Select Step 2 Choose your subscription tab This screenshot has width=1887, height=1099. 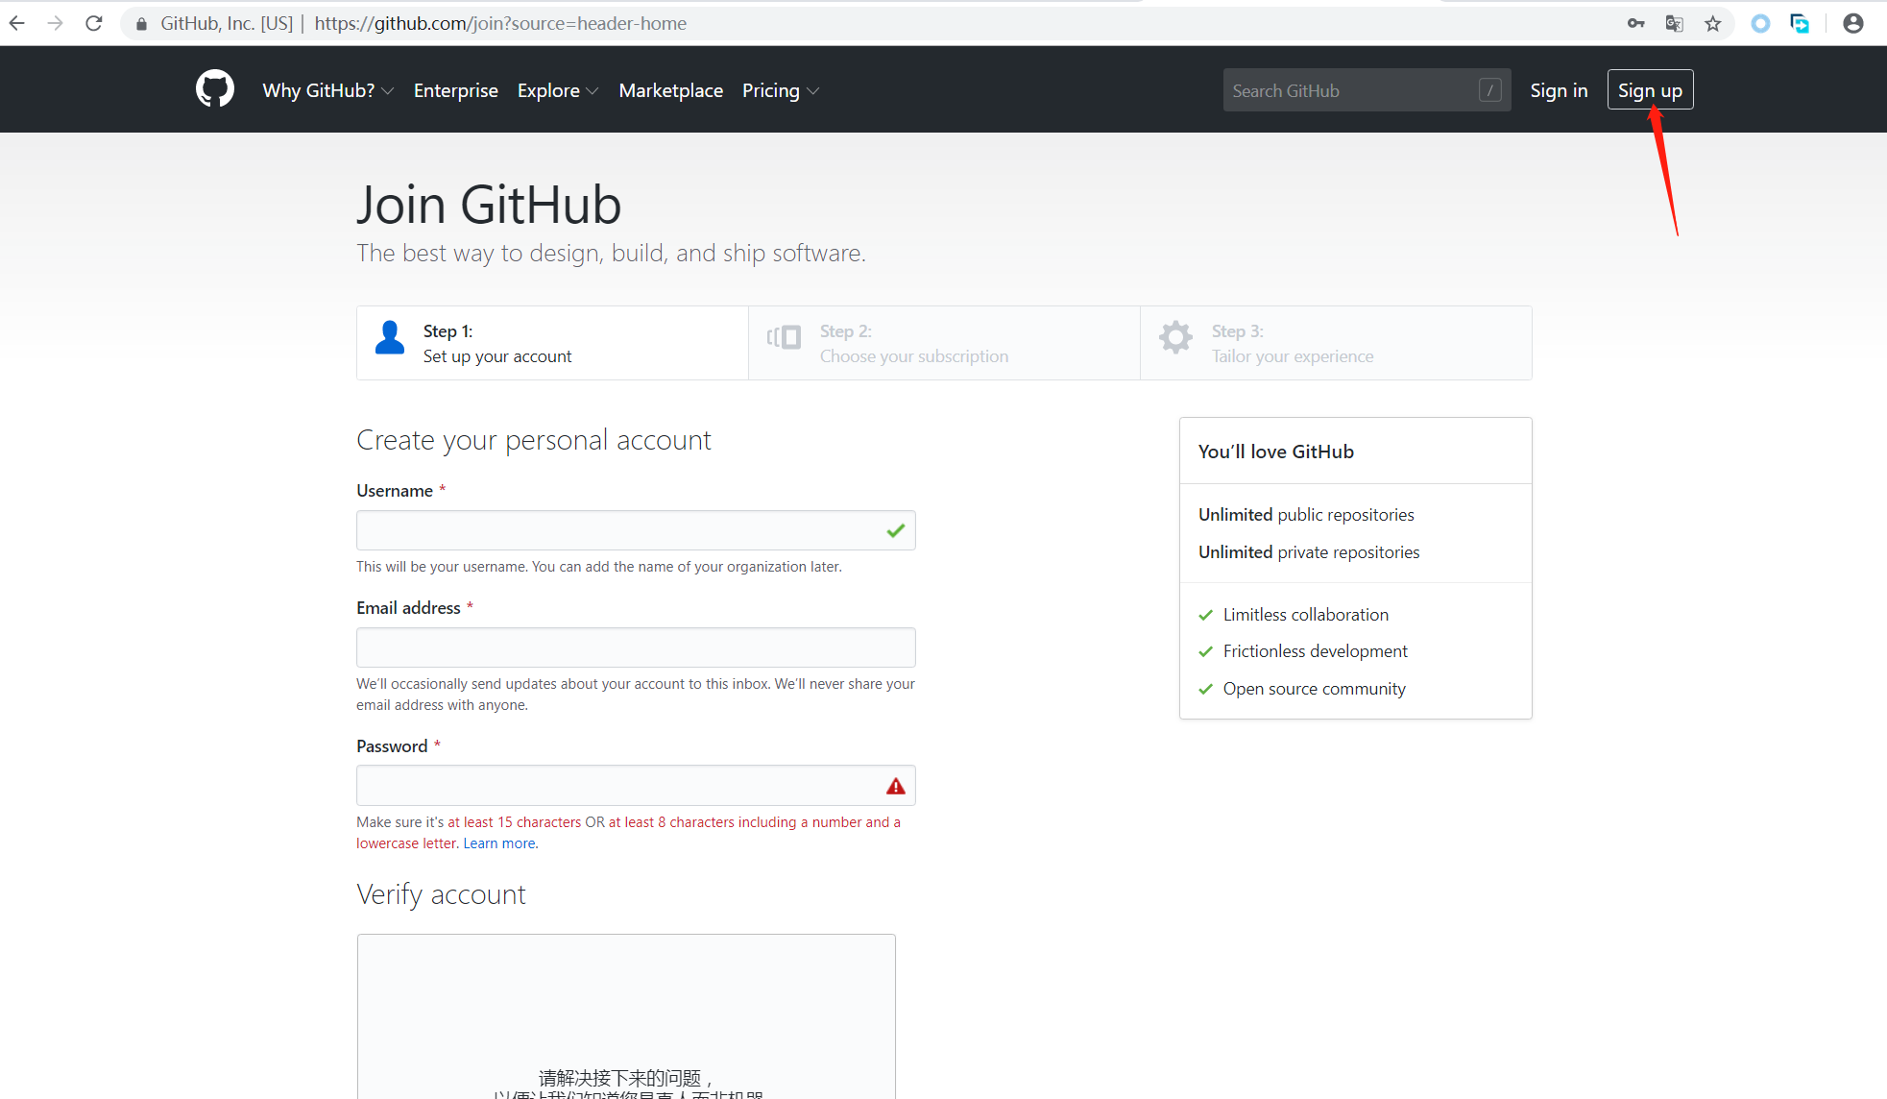(x=944, y=343)
